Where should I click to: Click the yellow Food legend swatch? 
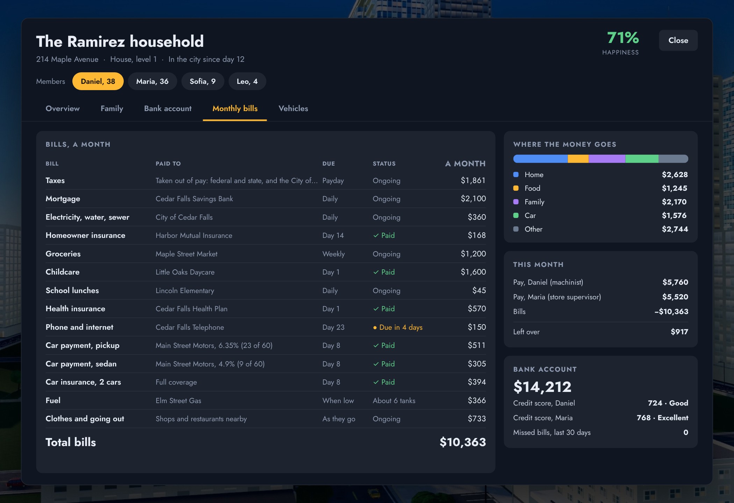click(516, 188)
